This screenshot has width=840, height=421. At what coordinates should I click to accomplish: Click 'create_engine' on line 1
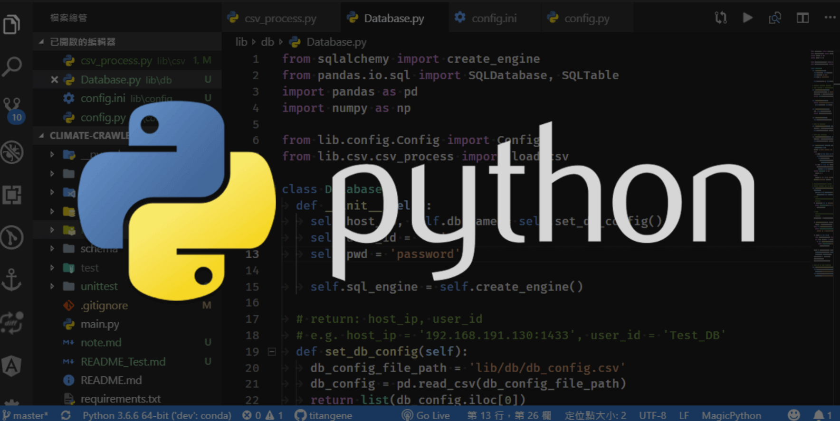pyautogui.click(x=493, y=59)
